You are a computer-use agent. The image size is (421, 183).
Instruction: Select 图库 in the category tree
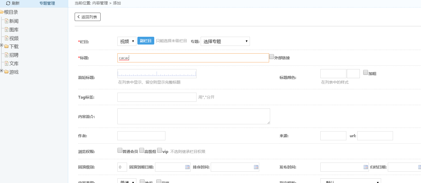click(14, 30)
